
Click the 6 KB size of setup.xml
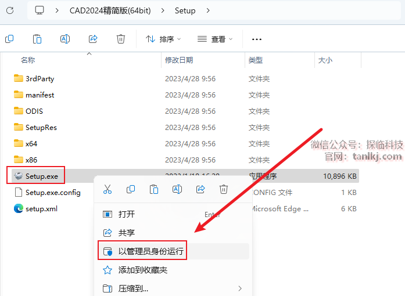(x=349, y=209)
